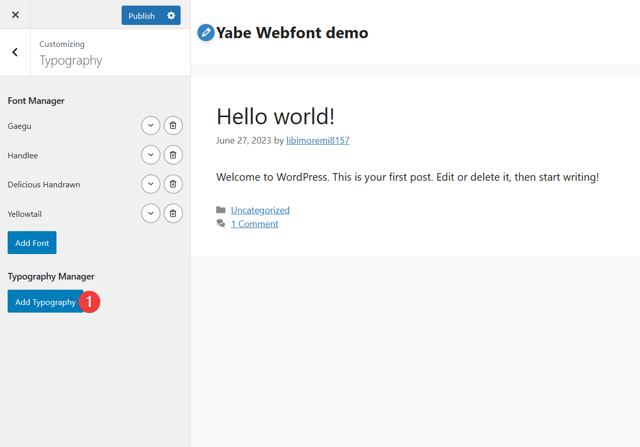Viewport: 640px width, 447px height.
Task: Open publish settings gear icon
Action: [x=171, y=16]
